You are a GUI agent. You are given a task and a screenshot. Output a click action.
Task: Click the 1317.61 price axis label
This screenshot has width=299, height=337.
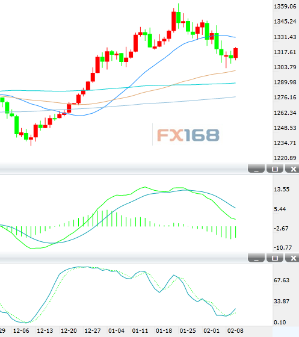tap(285, 52)
